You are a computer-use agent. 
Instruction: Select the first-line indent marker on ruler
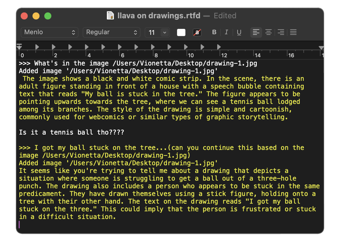point(19,45)
